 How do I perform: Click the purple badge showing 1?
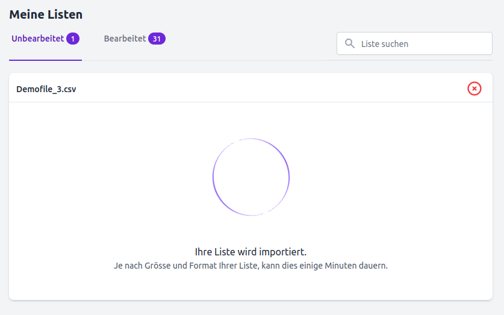[73, 39]
